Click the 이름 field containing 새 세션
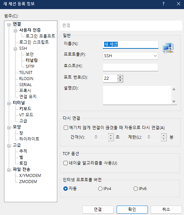 coord(130,44)
